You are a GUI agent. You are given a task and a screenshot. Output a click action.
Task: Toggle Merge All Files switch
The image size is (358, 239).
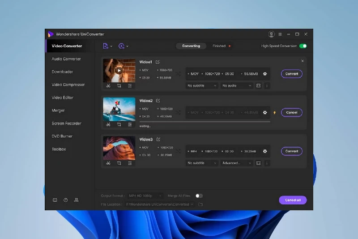pyautogui.click(x=199, y=196)
